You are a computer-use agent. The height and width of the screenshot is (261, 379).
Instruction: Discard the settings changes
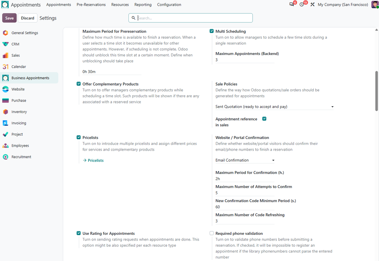click(x=28, y=18)
